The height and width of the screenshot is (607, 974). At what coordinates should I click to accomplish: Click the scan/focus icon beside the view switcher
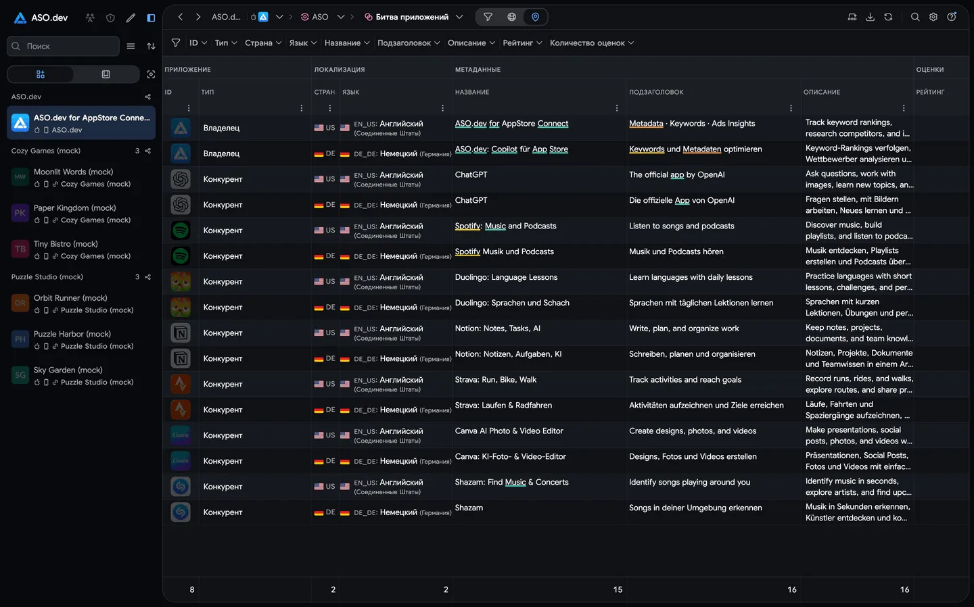pyautogui.click(x=151, y=74)
